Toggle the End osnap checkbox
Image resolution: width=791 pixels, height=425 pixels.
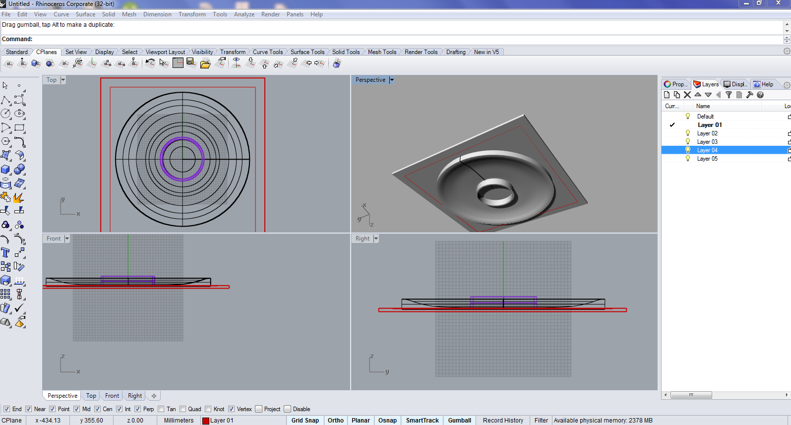(x=6, y=409)
